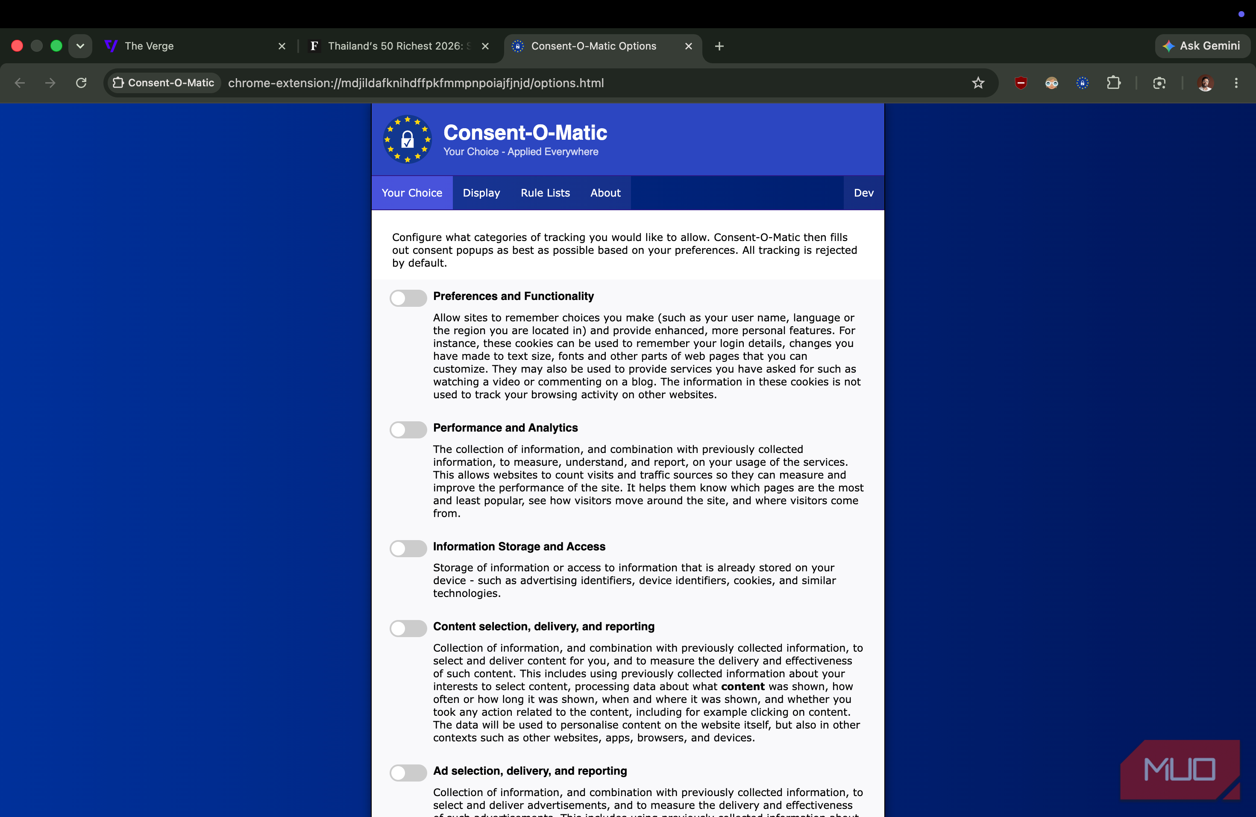Open the Chrome profile avatar
This screenshot has height=817, width=1256.
pos(1205,83)
